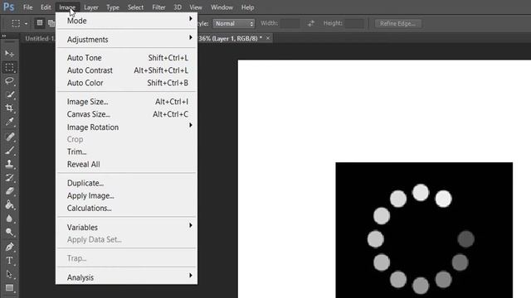Select the Crop tool

point(9,108)
